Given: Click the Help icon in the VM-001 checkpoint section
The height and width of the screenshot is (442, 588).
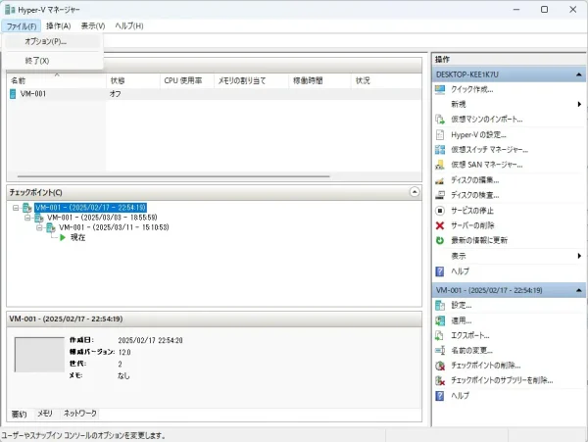Looking at the screenshot, I should point(440,396).
